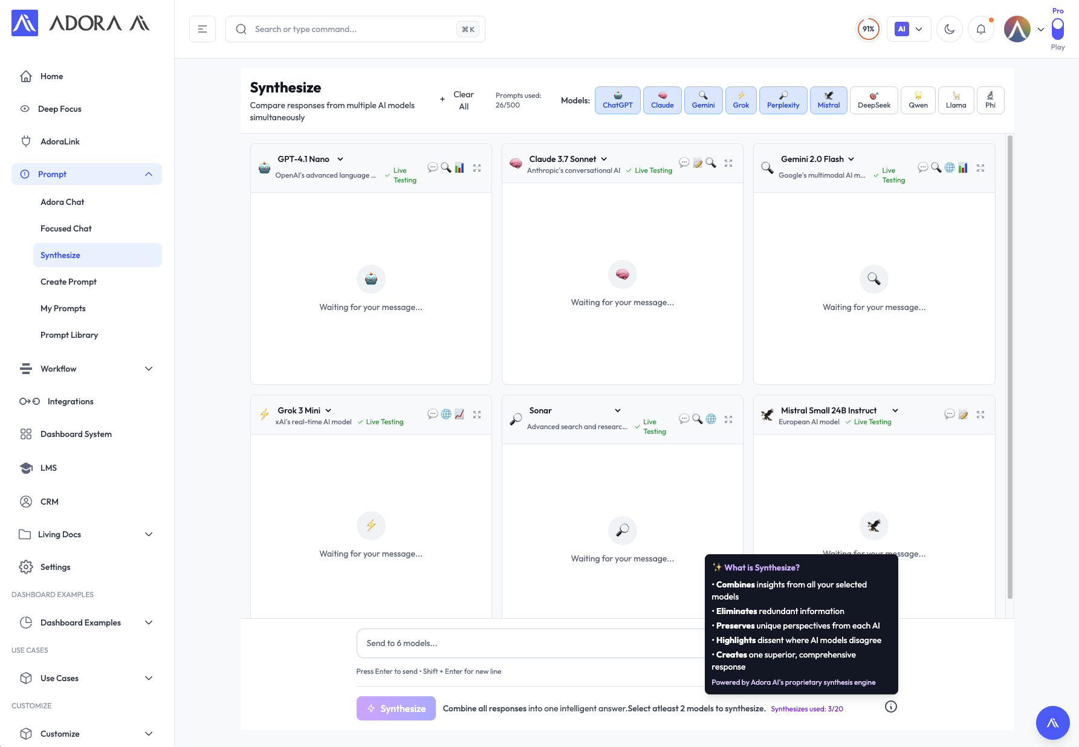
Task: Switch to the Prompt Library page
Action: 69,335
